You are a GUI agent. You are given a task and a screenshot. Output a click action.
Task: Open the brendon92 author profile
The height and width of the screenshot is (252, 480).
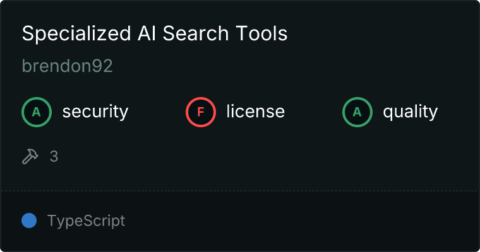68,66
